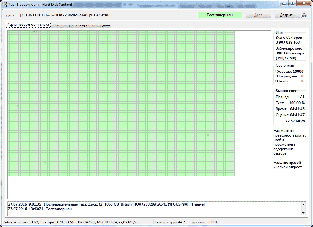Select the Последовательный тест log entry
This screenshot has height=227, width=313.
click(x=106, y=204)
